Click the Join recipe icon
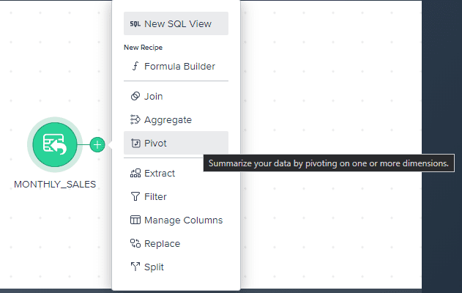Image resolution: width=462 pixels, height=293 pixels. click(135, 96)
